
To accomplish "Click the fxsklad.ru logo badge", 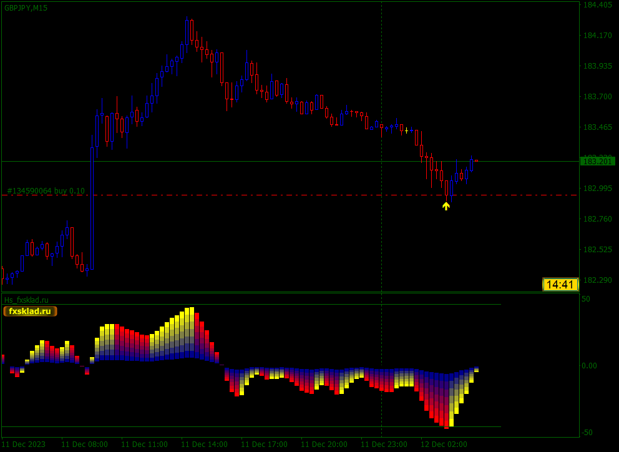I will point(31,312).
